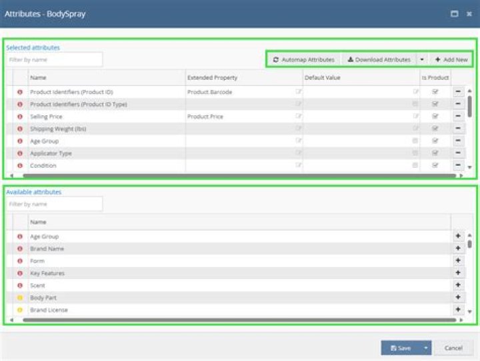Click Add New attribute button

coord(451,59)
